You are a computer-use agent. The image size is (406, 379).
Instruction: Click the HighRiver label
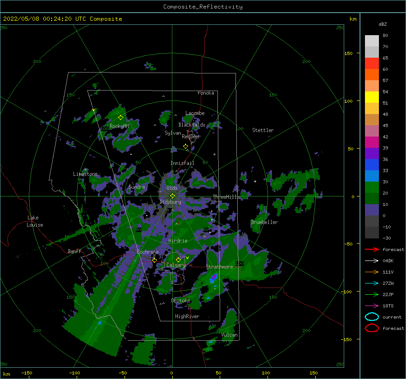click(x=187, y=316)
